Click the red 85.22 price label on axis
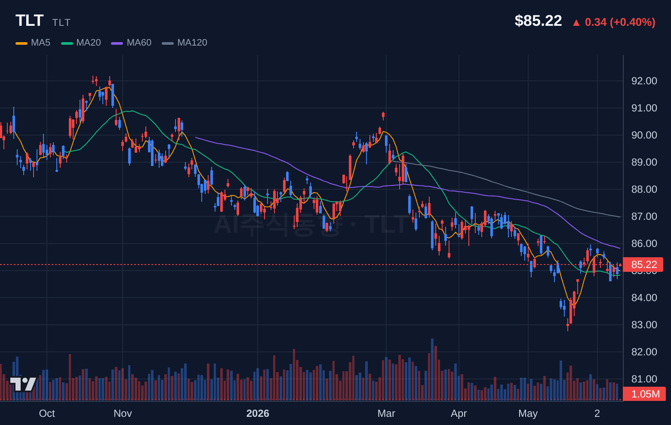Viewport: 671px width, 425px height. [643, 265]
